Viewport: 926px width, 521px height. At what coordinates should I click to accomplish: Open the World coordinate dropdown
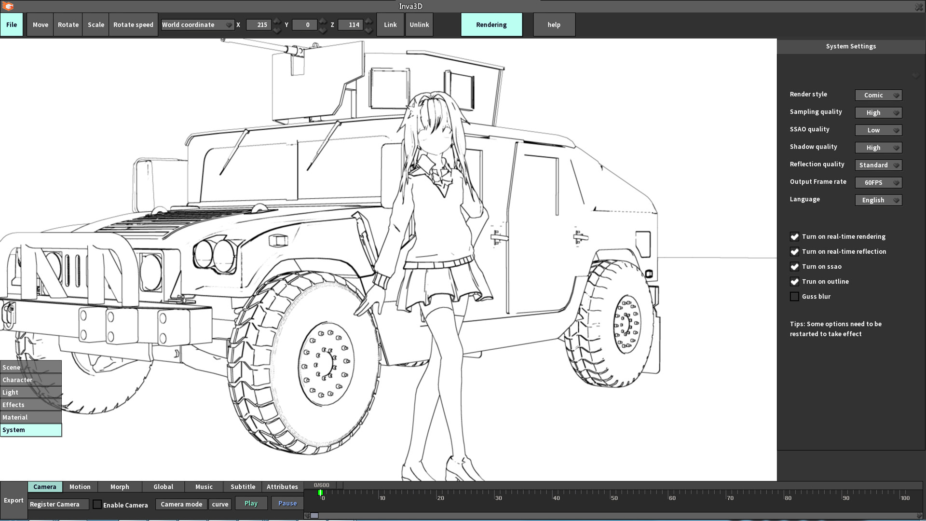click(197, 25)
